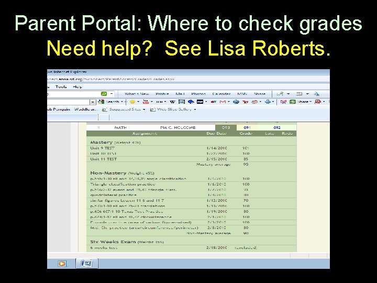This screenshot has width=377, height=283.
Task: Expand the Google search box dropdown arrow
Action: point(93,102)
